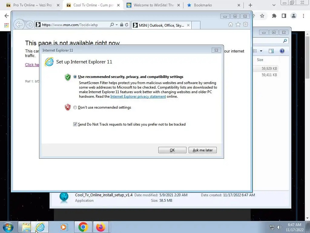Bookmark this page with Chrome star

tap(262, 16)
